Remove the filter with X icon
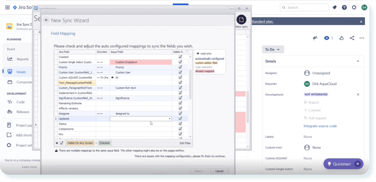376x182 pixels. tap(57, 143)
